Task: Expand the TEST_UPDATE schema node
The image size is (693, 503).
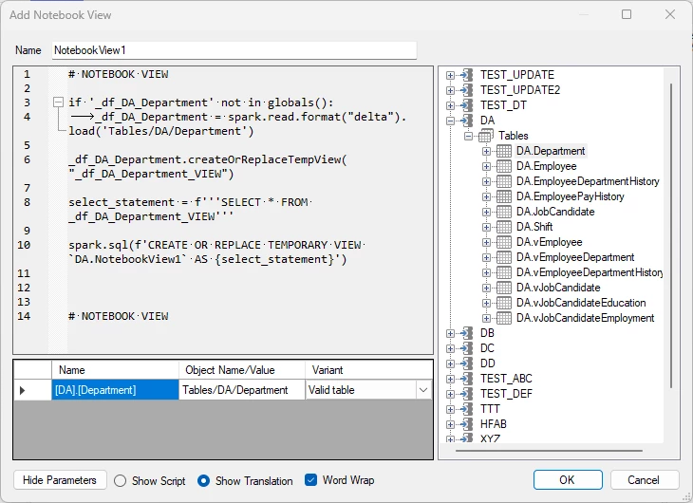Action: point(450,75)
